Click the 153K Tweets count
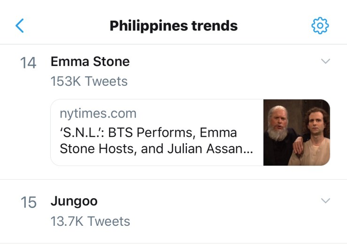Viewport: 347px width, 245px height. point(89,81)
